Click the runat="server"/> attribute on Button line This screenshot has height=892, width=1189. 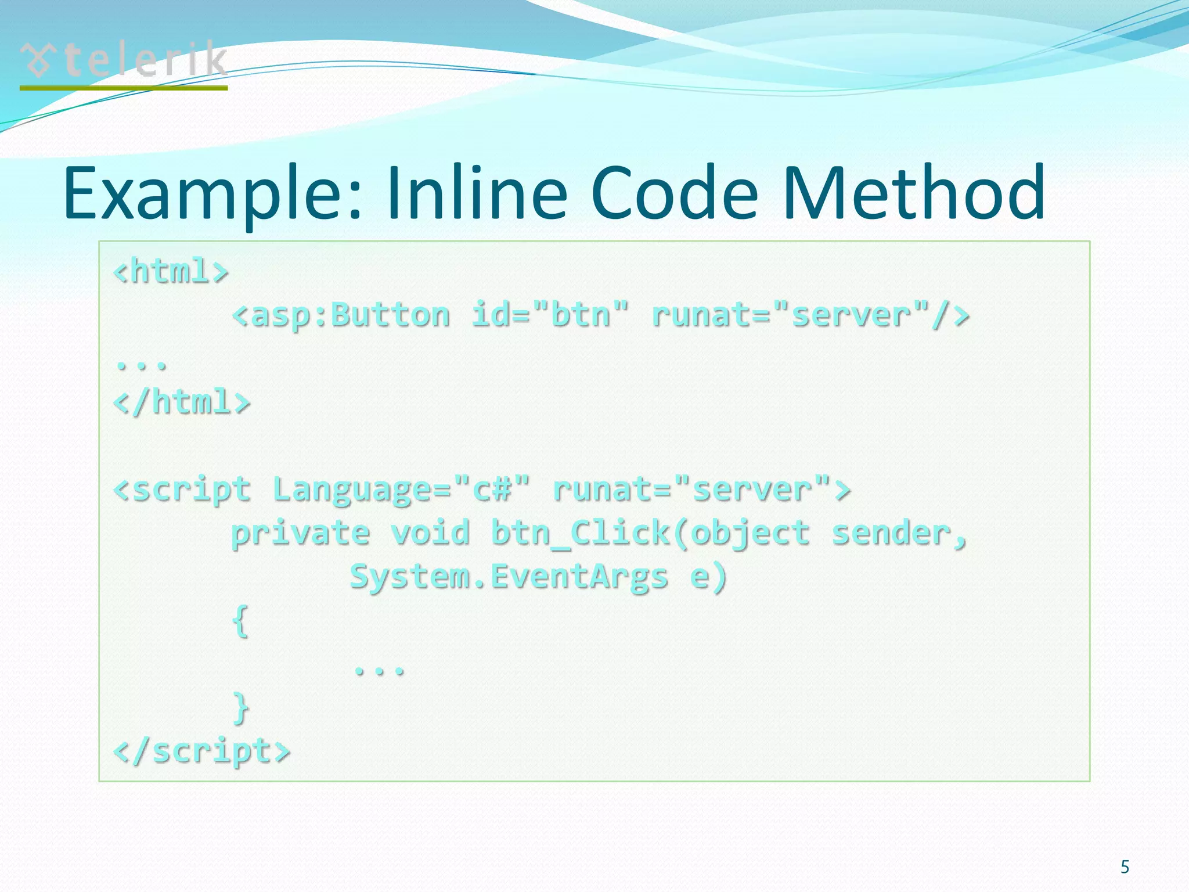[x=810, y=315]
